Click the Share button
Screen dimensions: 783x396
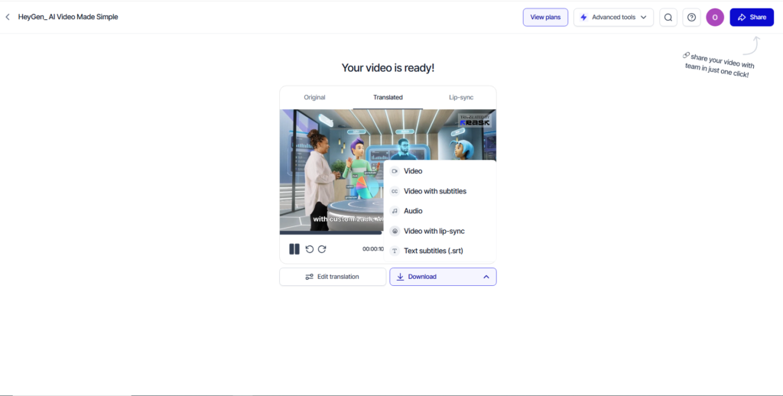pos(752,17)
